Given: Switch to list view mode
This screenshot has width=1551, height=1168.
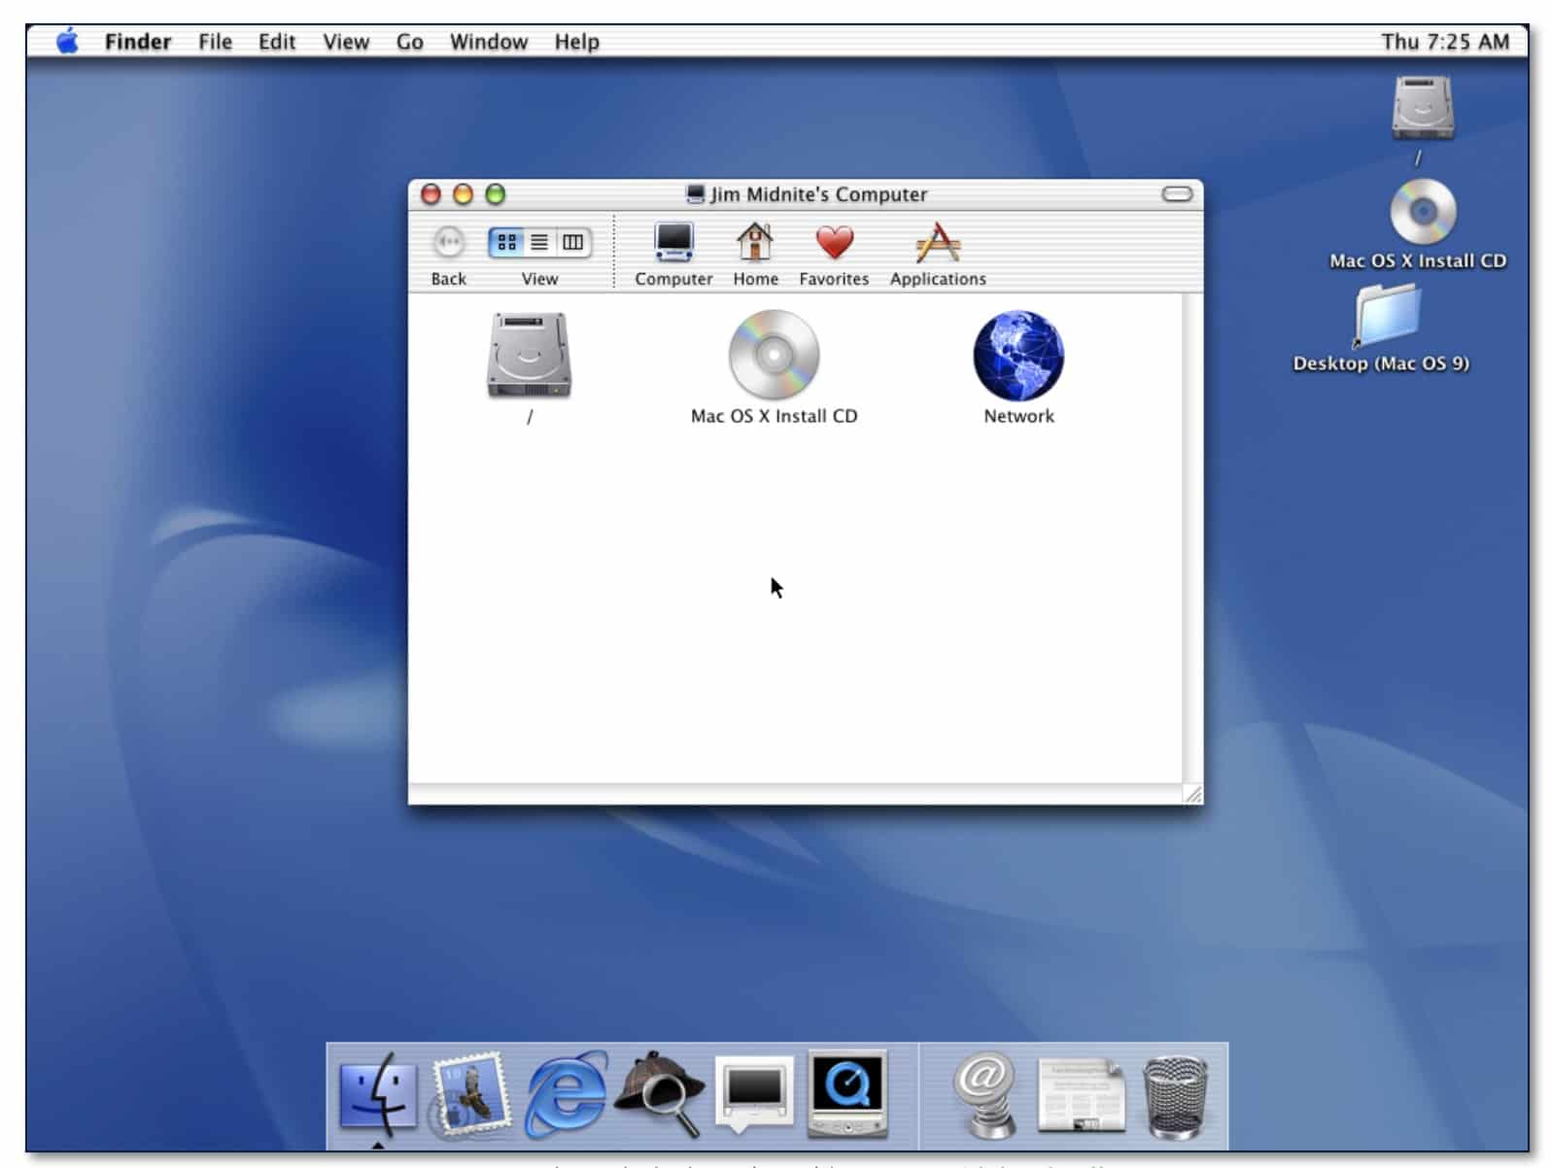Looking at the screenshot, I should click(539, 242).
